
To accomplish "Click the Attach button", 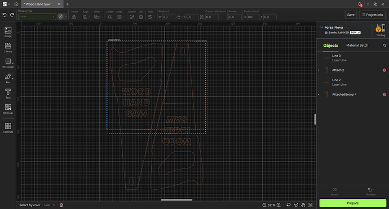I will pyautogui.click(x=335, y=192).
